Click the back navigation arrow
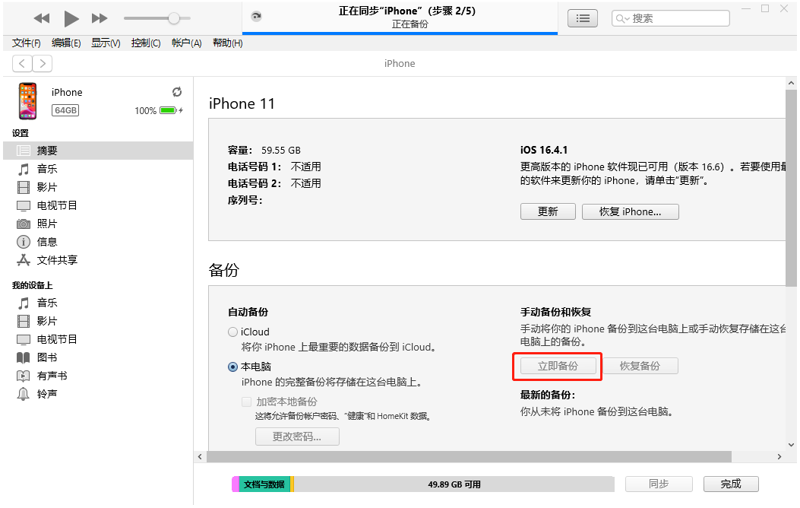The width and height of the screenshot is (800, 508). pyautogui.click(x=22, y=64)
